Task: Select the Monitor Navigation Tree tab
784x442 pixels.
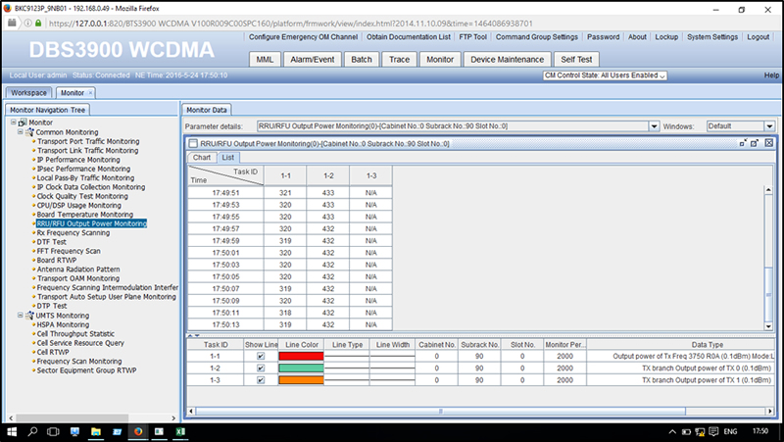Action: pos(48,110)
